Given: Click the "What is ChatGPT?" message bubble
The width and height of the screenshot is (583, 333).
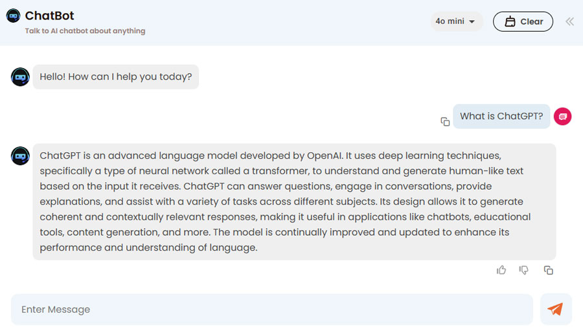Looking at the screenshot, I should (x=501, y=117).
